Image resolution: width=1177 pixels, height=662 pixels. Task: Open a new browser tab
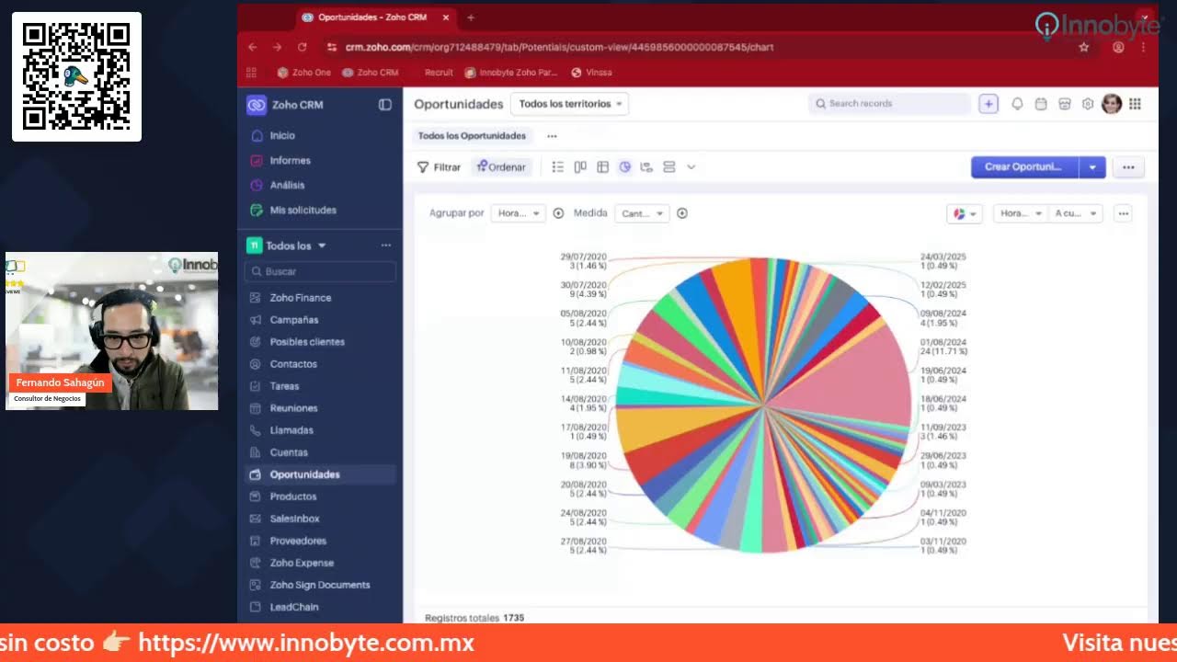tap(471, 17)
